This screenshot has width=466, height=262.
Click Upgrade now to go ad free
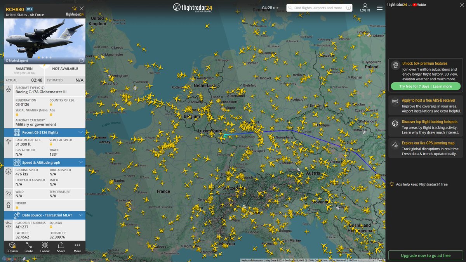pos(426,255)
